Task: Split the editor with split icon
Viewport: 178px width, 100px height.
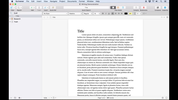Action: coord(167,17)
